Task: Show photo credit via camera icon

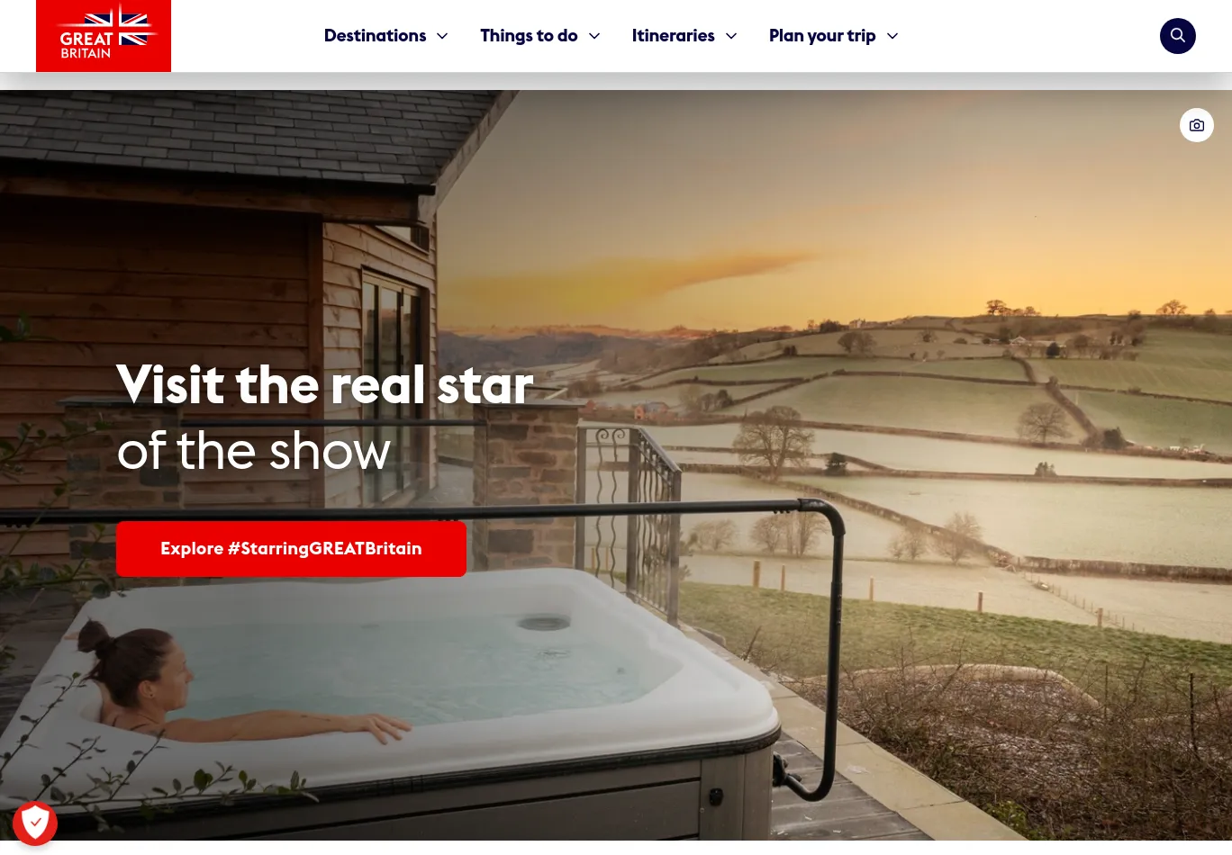Action: click(1196, 125)
